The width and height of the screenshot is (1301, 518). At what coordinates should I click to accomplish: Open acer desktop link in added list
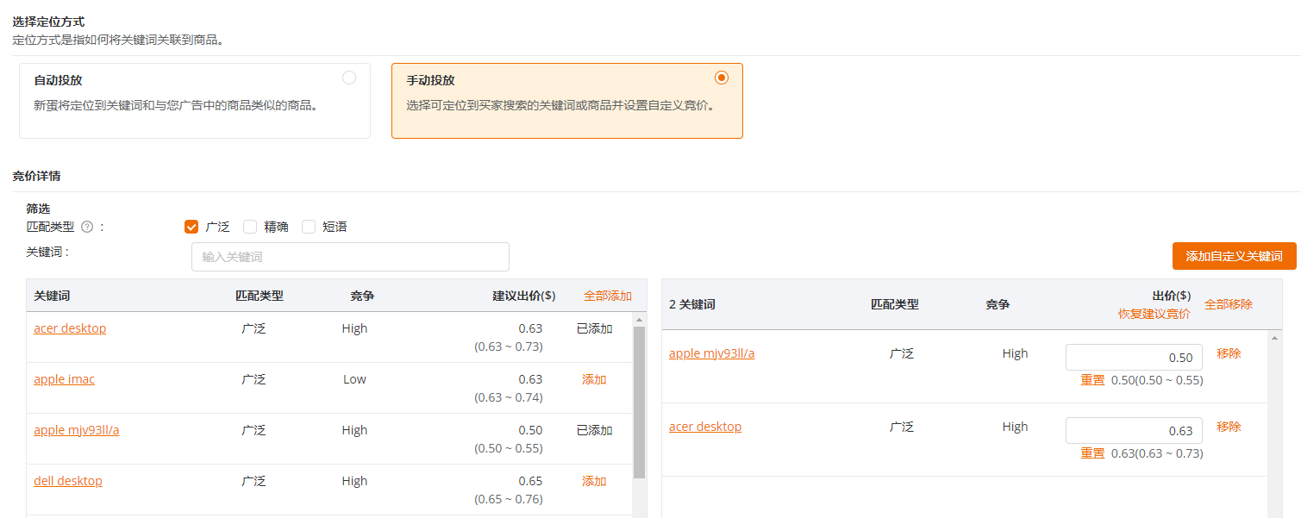click(x=705, y=427)
